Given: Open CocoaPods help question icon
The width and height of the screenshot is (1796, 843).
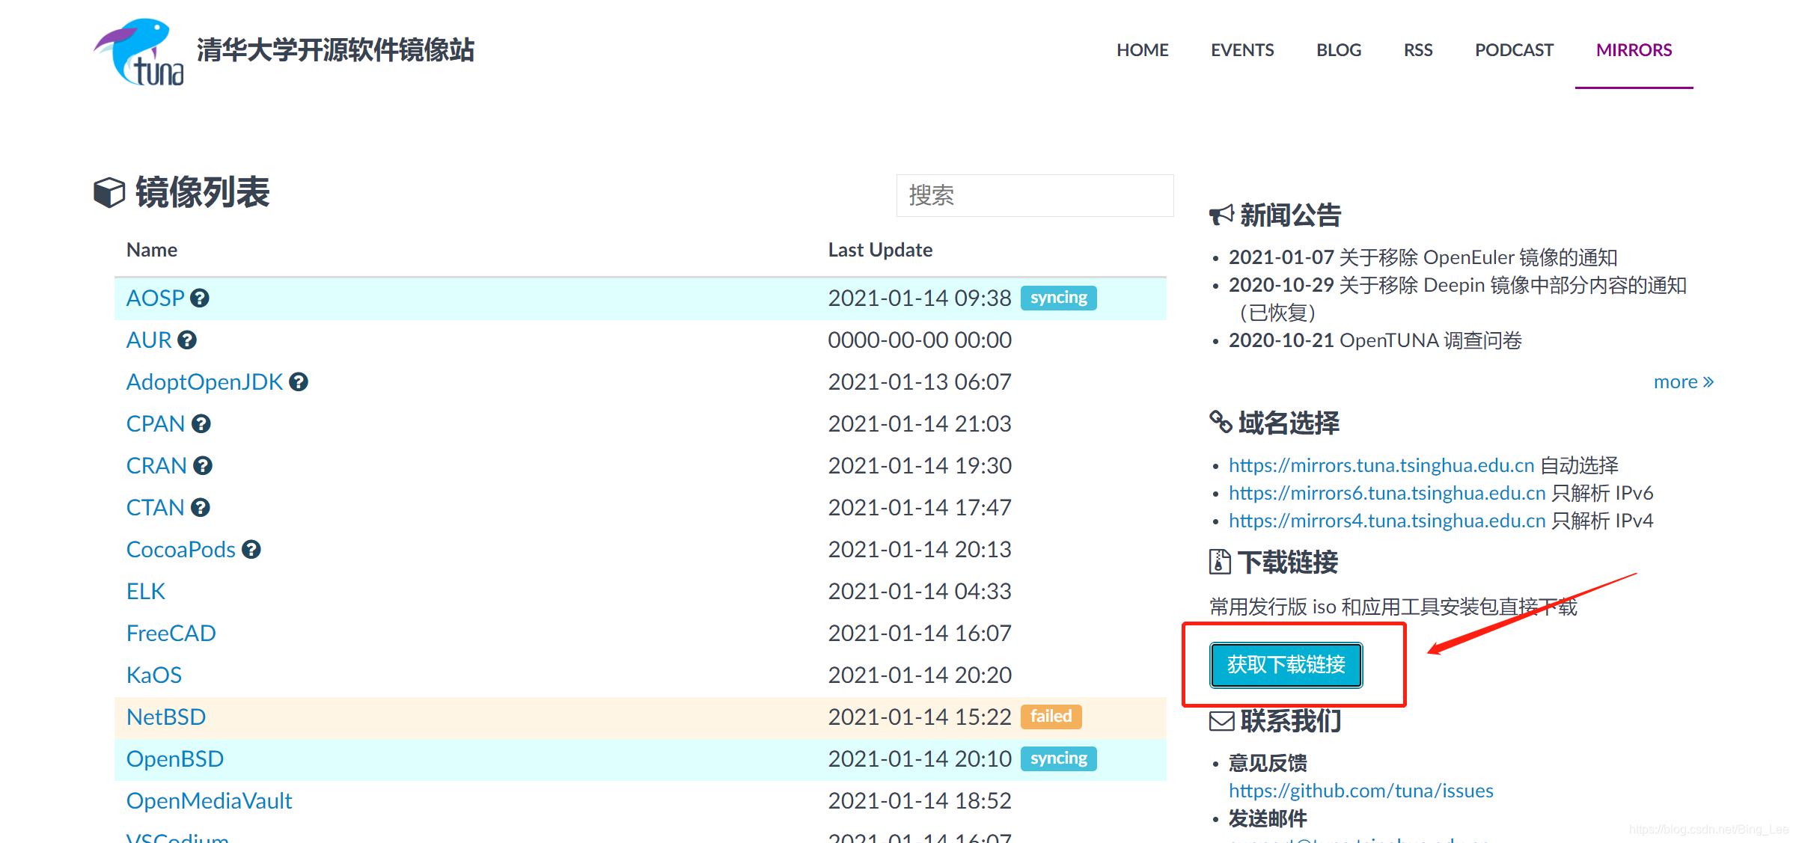Looking at the screenshot, I should (x=251, y=550).
